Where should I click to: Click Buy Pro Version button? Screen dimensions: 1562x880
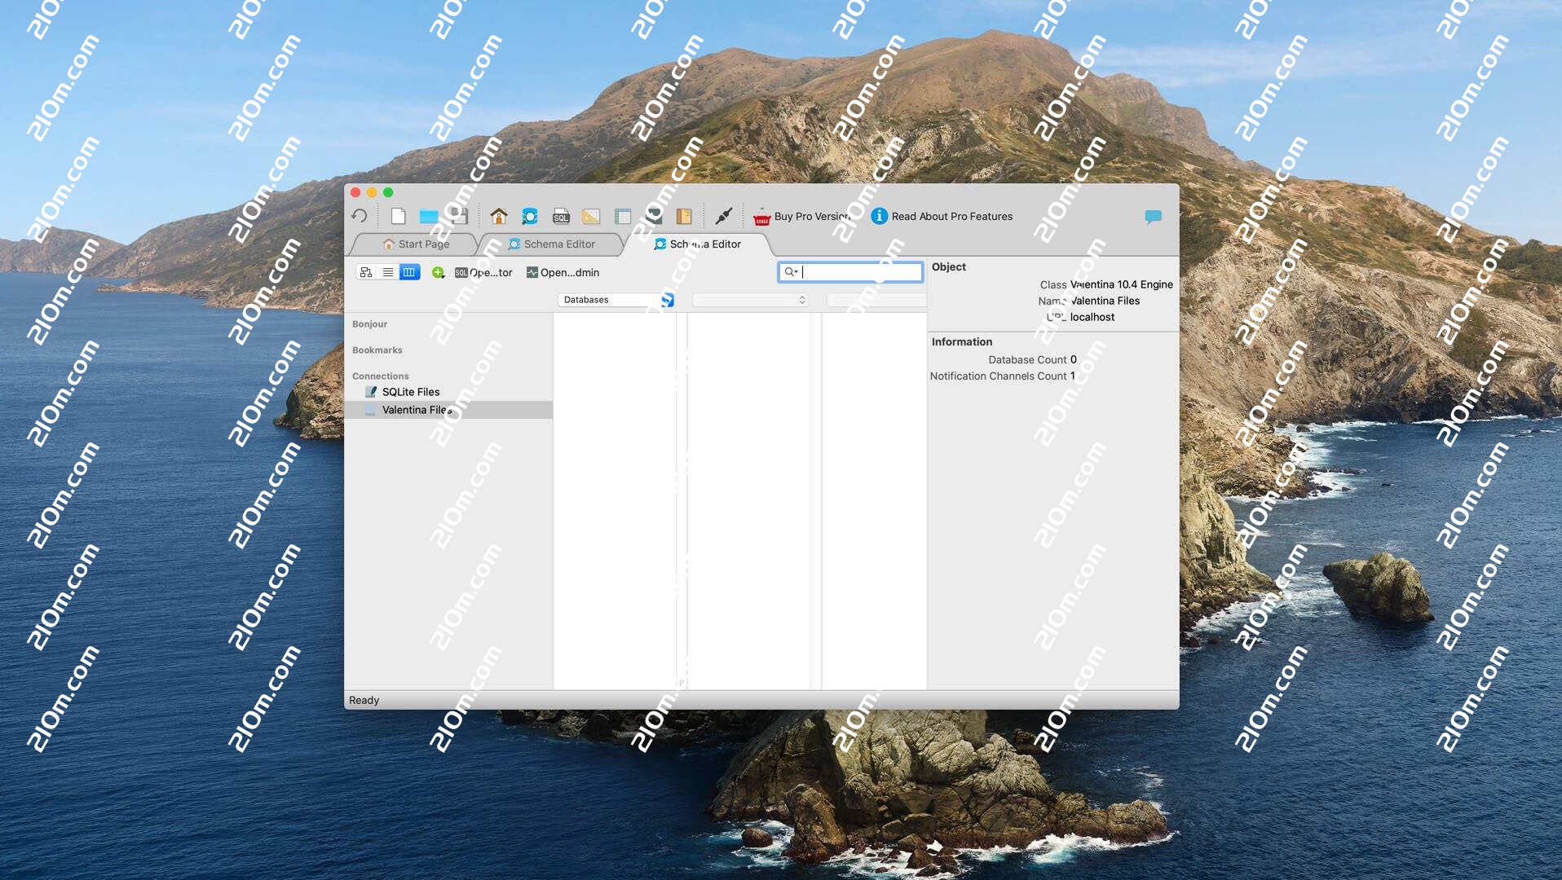tap(803, 216)
